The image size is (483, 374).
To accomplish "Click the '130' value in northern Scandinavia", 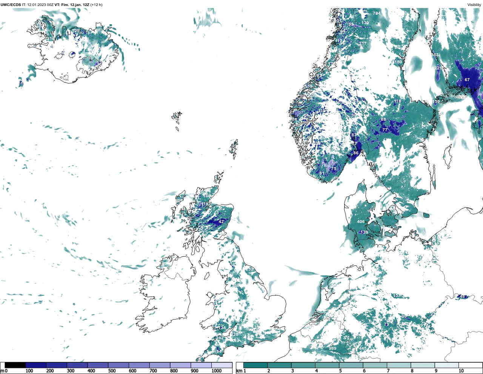I will pos(365,23).
